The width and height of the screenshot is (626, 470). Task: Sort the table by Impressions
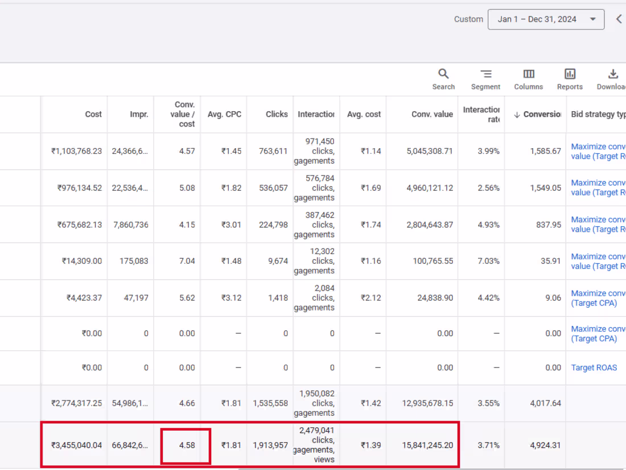139,114
